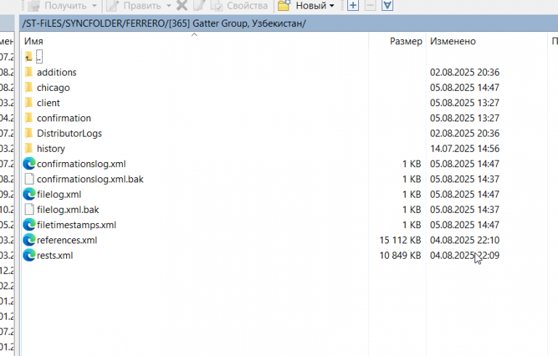
Task: Select the history folder icon
Action: point(29,148)
